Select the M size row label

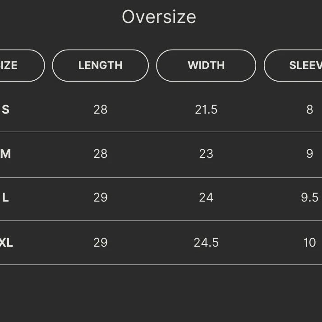click(5, 154)
